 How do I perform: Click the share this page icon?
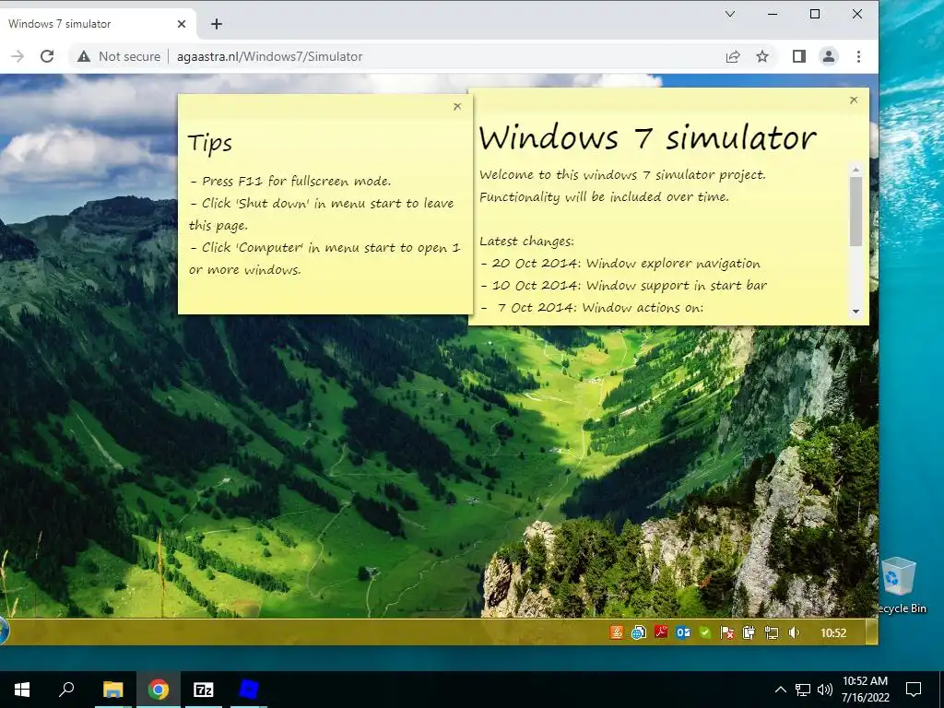(733, 56)
